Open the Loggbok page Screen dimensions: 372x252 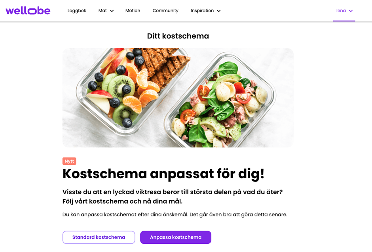coord(77,11)
